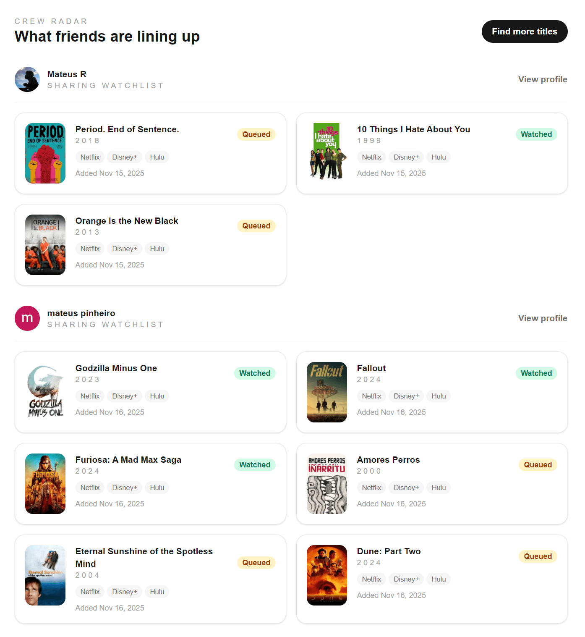Image resolution: width=585 pixels, height=637 pixels.
Task: Click Hulu tag on Furiosa card
Action: pyautogui.click(x=157, y=488)
